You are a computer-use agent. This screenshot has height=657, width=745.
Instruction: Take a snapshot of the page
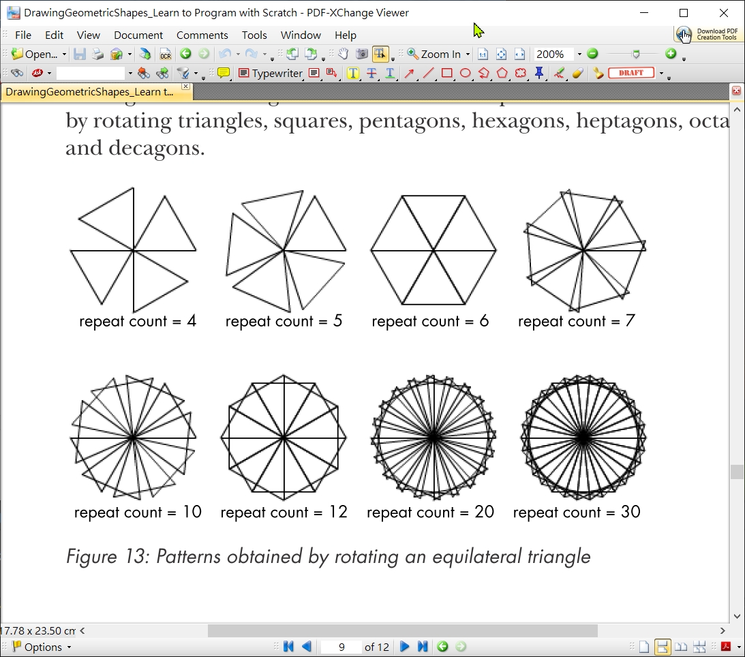pos(361,54)
